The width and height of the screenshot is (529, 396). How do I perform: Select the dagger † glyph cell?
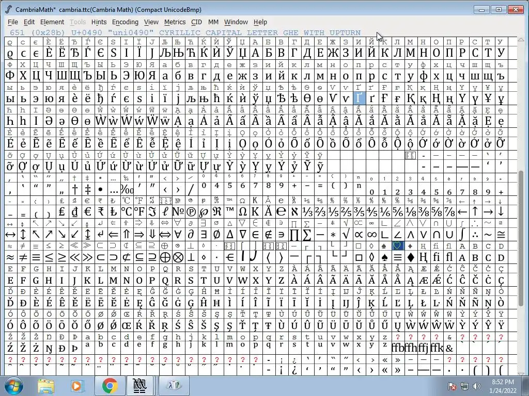(74, 189)
